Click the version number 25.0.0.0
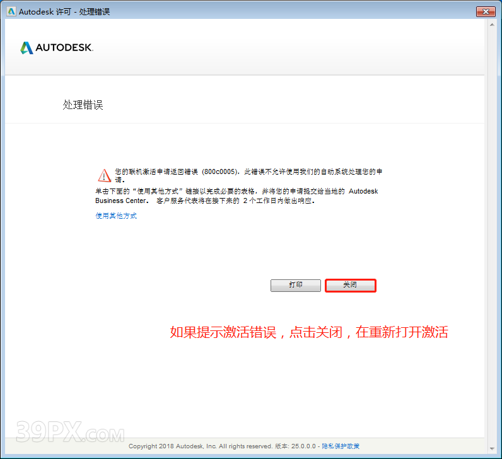The width and height of the screenshot is (502, 459). click(x=304, y=446)
